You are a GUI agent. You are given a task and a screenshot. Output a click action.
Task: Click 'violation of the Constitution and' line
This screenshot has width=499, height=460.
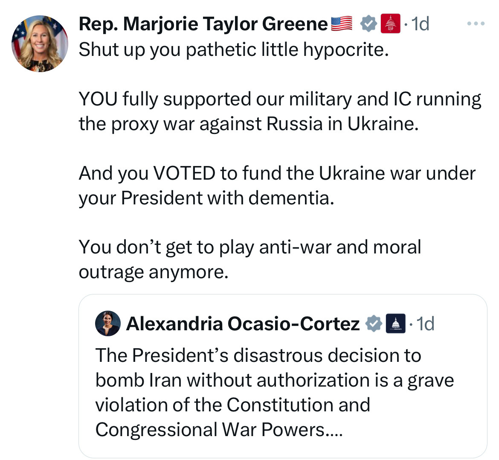coord(232,405)
